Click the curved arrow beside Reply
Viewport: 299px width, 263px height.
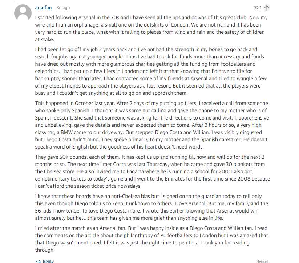(x=38, y=261)
